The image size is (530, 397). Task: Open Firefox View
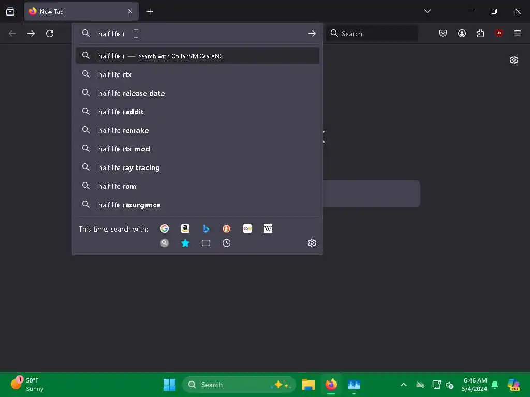coord(10,11)
